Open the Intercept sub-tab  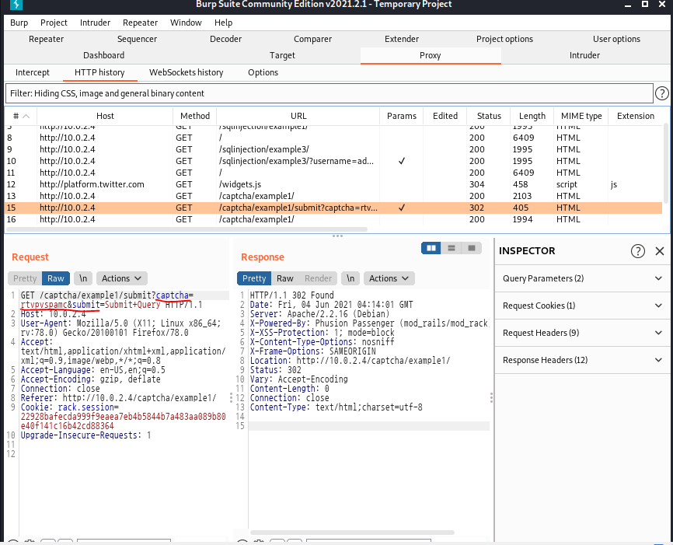(32, 72)
